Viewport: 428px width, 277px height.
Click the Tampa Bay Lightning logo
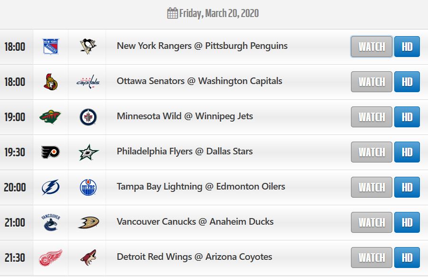[50, 187]
